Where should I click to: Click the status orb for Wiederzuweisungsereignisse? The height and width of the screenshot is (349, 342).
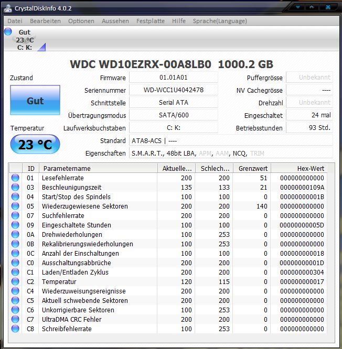pos(15,291)
